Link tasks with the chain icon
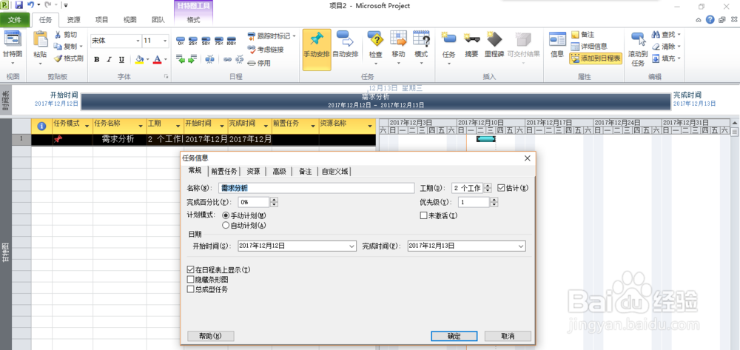The image size is (740, 350). tap(227, 59)
